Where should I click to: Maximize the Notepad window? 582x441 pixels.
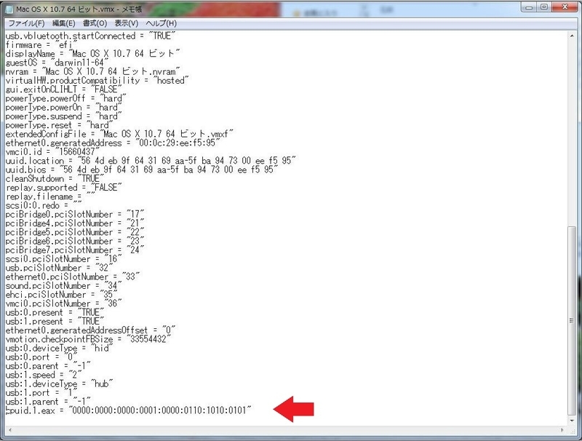[543, 7]
